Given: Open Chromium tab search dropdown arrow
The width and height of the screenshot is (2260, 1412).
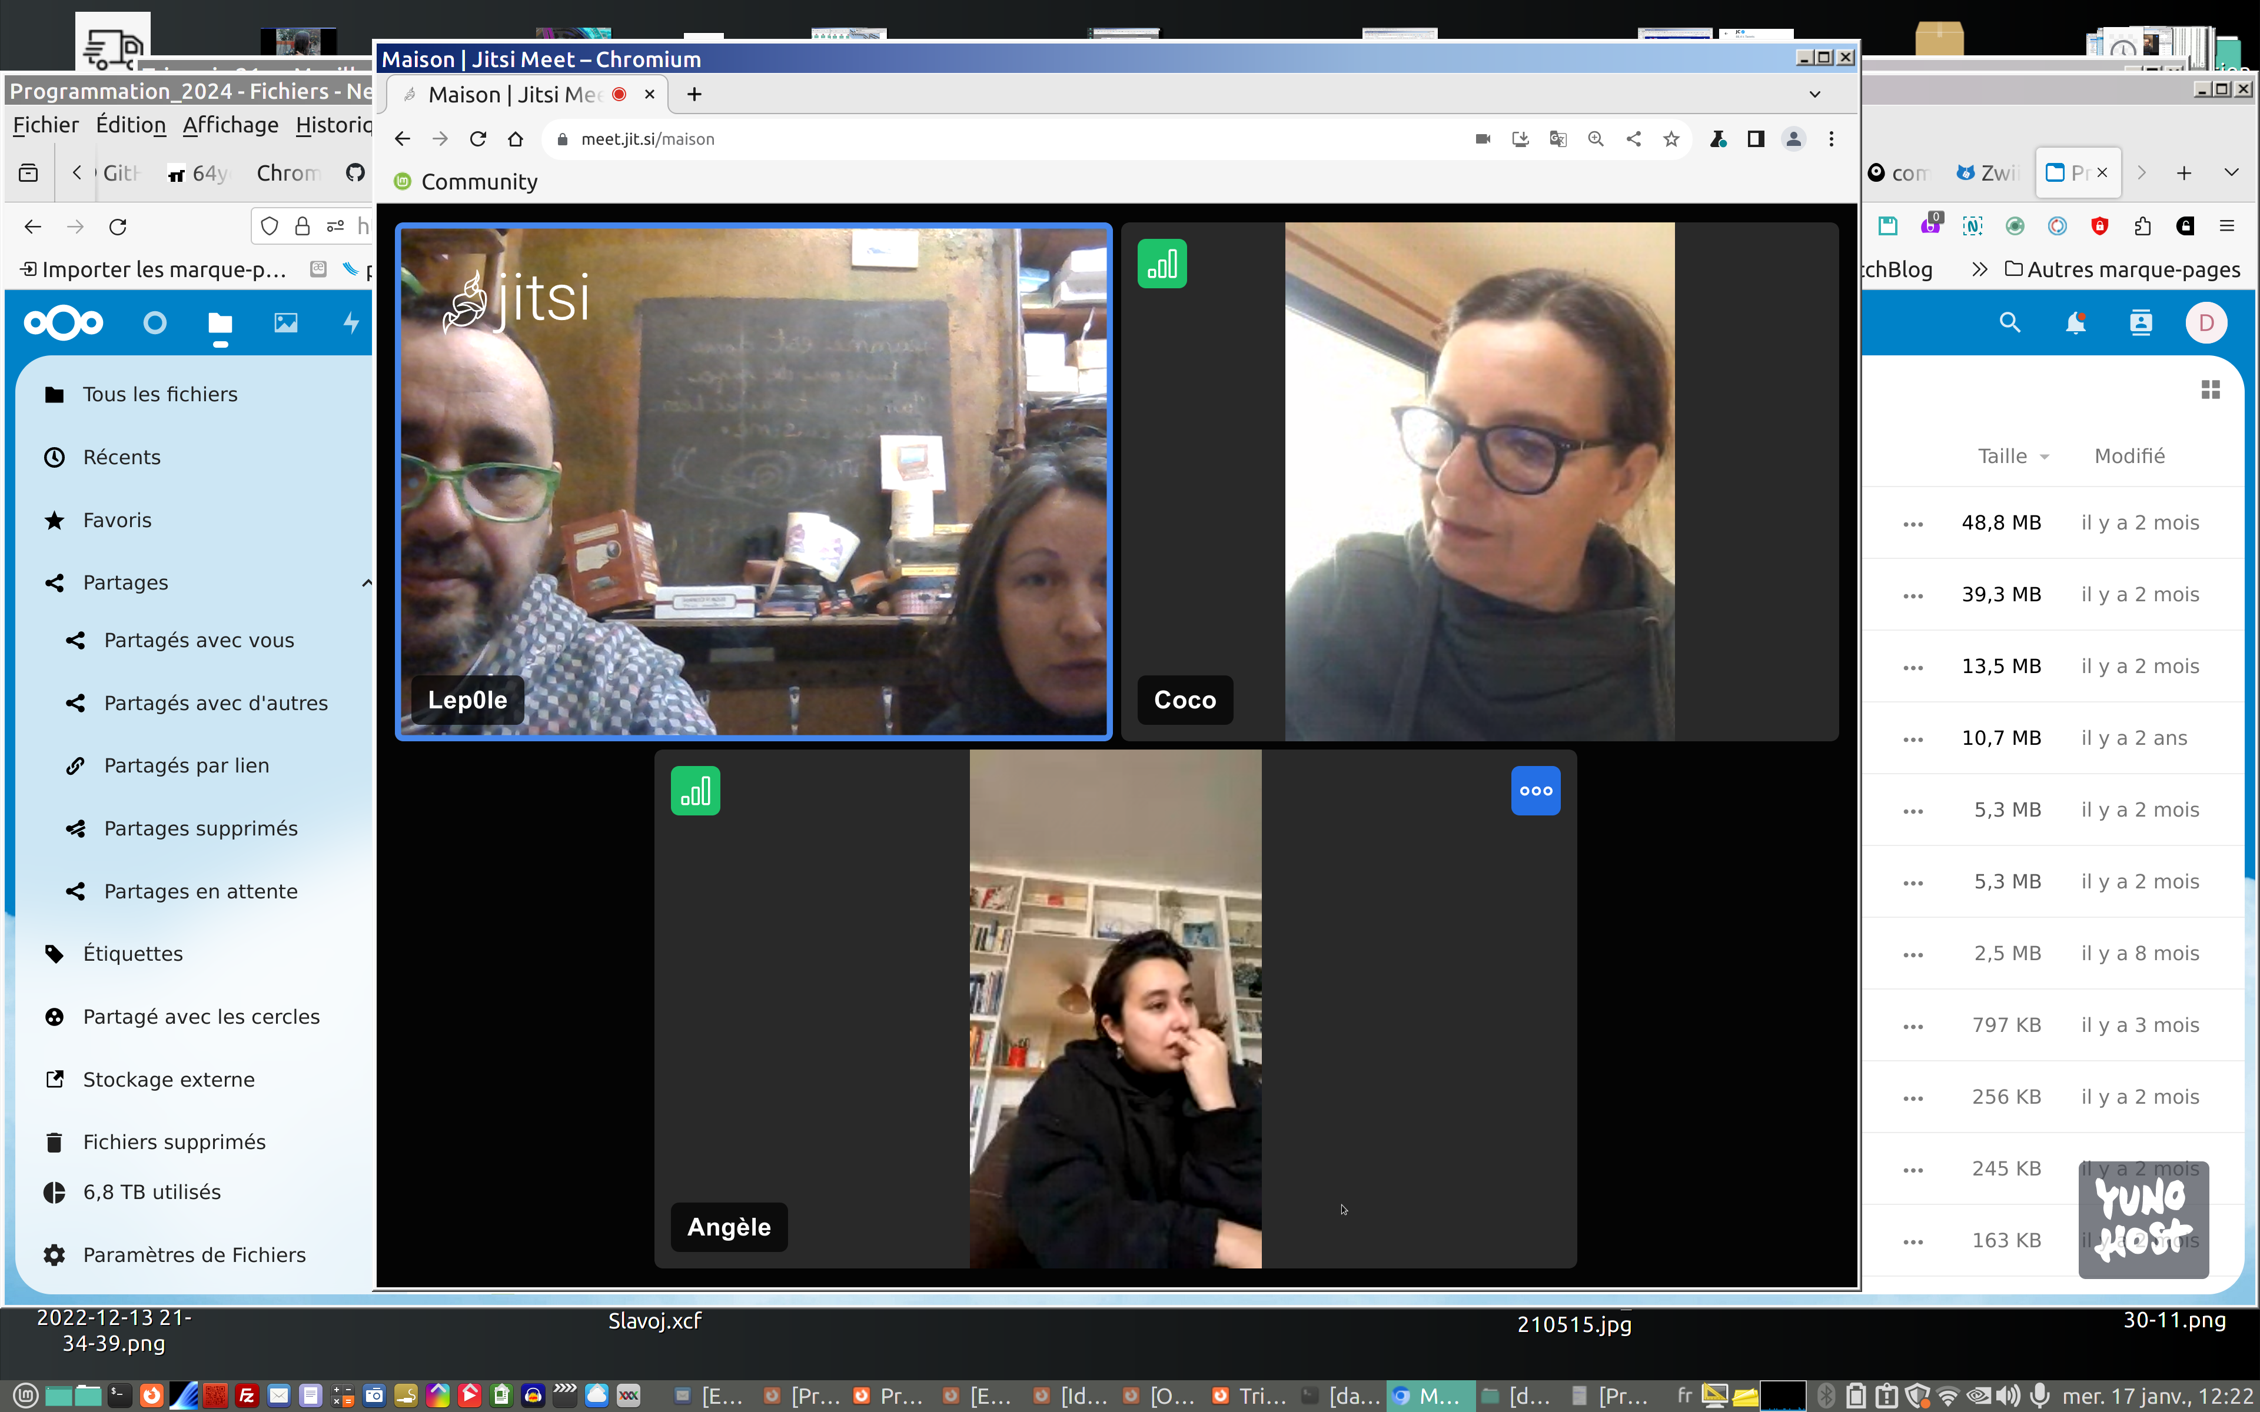Looking at the screenshot, I should point(1814,94).
